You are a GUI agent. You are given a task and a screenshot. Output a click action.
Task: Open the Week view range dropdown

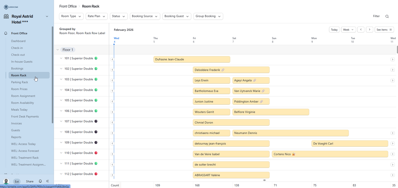[348, 29]
